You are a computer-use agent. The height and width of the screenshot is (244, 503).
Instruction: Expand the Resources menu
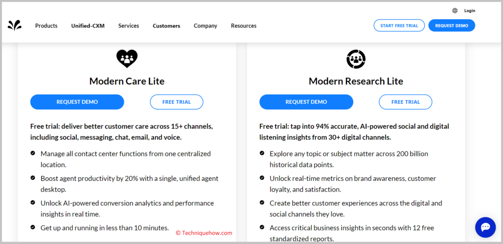coord(244,26)
